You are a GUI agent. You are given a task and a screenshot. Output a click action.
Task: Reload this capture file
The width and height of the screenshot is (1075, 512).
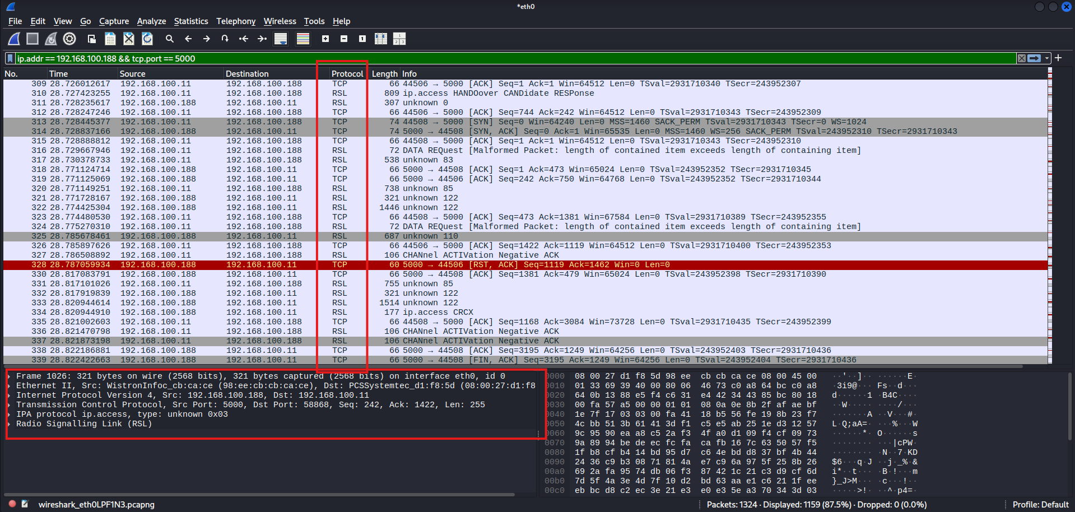click(147, 38)
